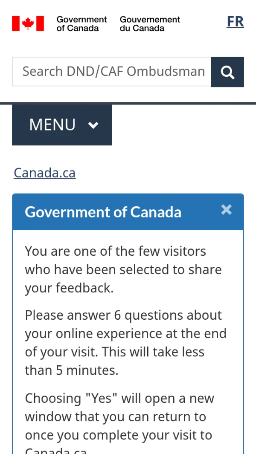Open the Canada.ca breadcrumb link

coord(44,173)
